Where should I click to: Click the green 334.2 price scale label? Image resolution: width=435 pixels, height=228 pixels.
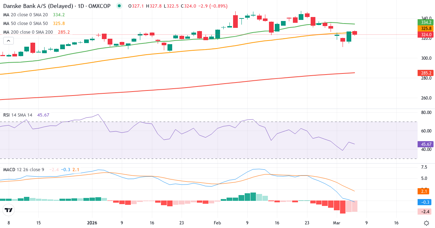[x=425, y=22]
